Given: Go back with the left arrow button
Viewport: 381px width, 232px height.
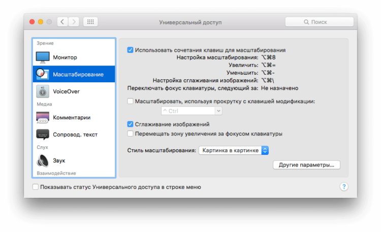Looking at the screenshot, I should tap(62, 22).
